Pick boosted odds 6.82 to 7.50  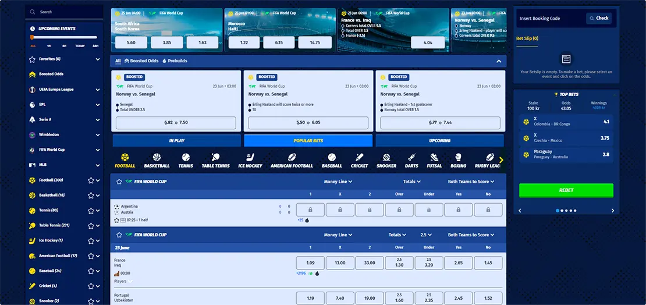176,123
